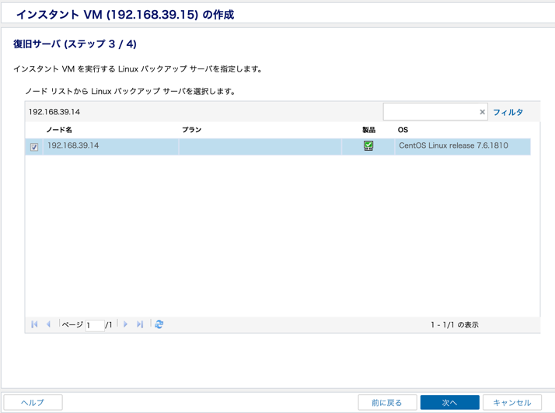Go to next page of node list
555x413 pixels.
pyautogui.click(x=125, y=324)
